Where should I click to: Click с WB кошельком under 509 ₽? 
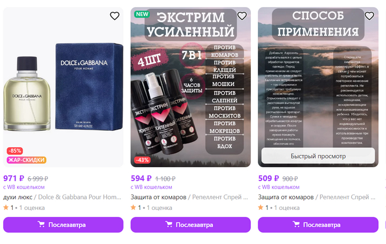278,187
